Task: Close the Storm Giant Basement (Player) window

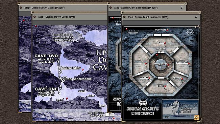Action: 186,3
